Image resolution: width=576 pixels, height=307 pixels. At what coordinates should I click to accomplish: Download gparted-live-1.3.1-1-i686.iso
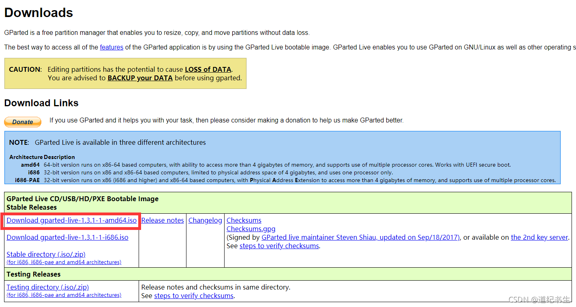(67, 237)
